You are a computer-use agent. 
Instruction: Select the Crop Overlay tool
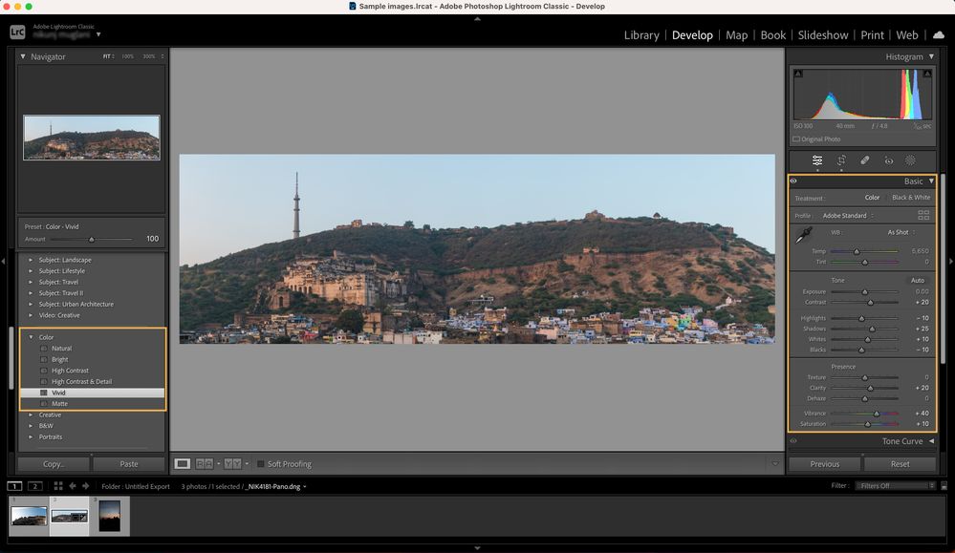(x=841, y=160)
